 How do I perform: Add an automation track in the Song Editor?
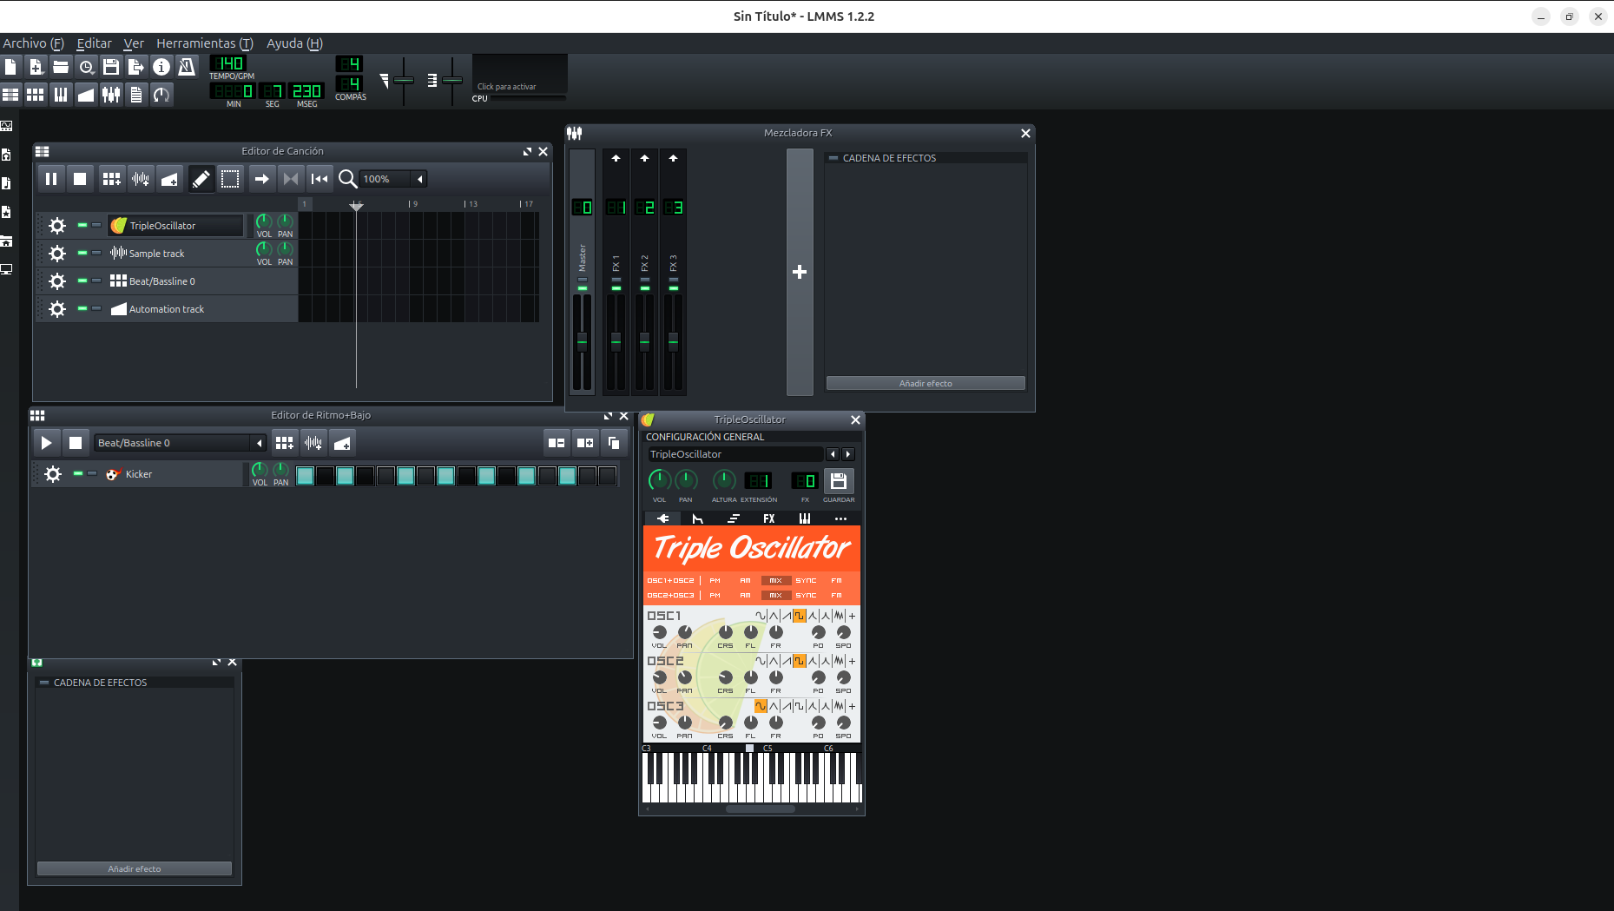tap(169, 179)
